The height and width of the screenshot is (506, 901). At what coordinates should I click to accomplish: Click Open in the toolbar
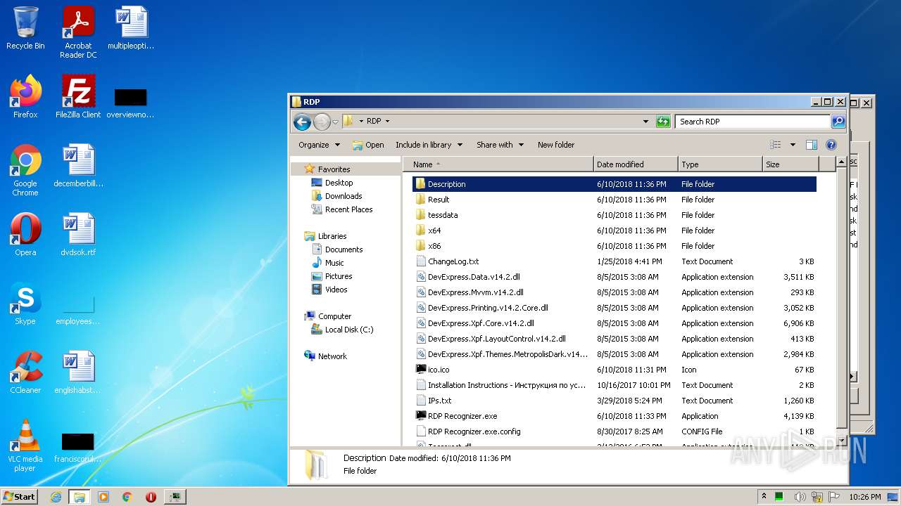[368, 145]
